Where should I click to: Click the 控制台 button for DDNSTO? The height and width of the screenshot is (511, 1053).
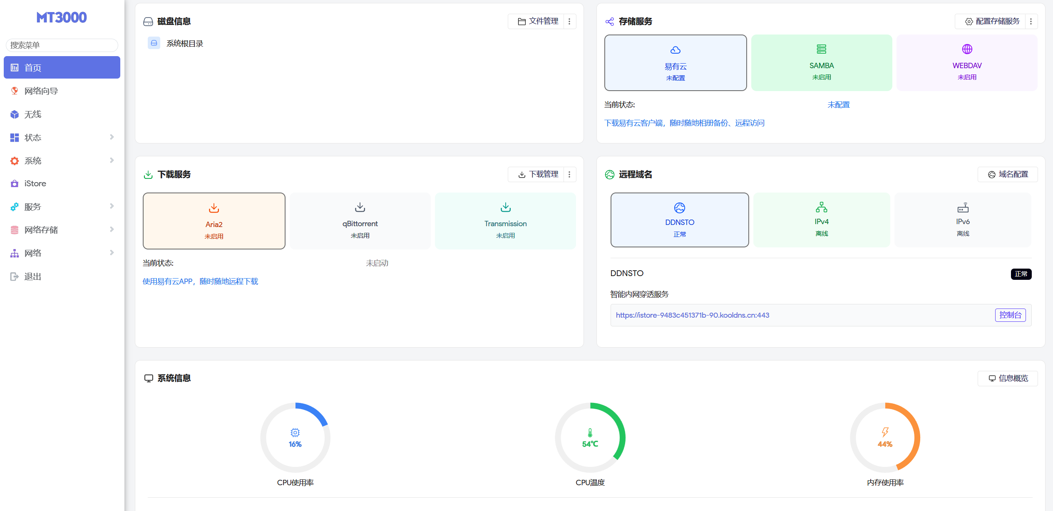pos(1010,315)
